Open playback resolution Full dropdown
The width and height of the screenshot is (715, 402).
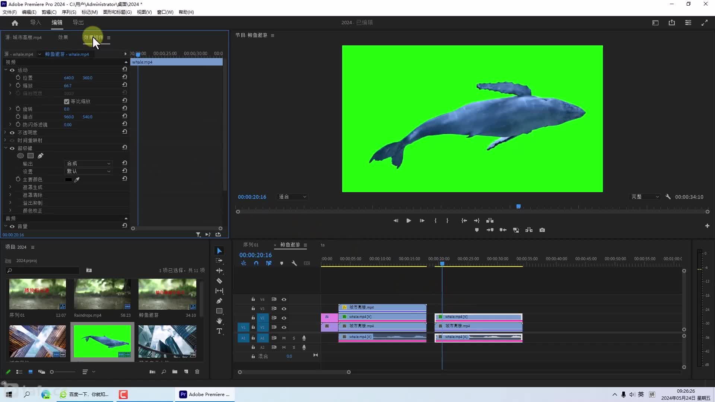point(645,197)
